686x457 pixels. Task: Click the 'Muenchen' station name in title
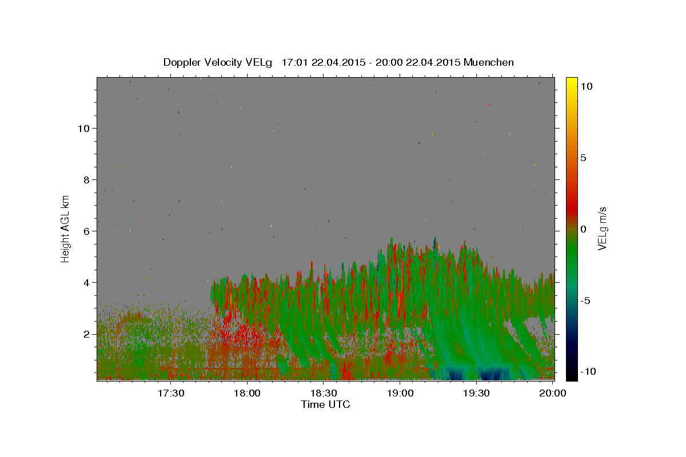click(489, 62)
